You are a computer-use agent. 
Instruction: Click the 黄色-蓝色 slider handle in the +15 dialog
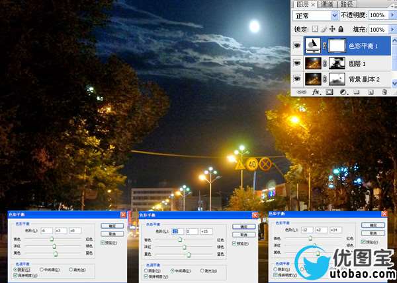click(x=189, y=255)
